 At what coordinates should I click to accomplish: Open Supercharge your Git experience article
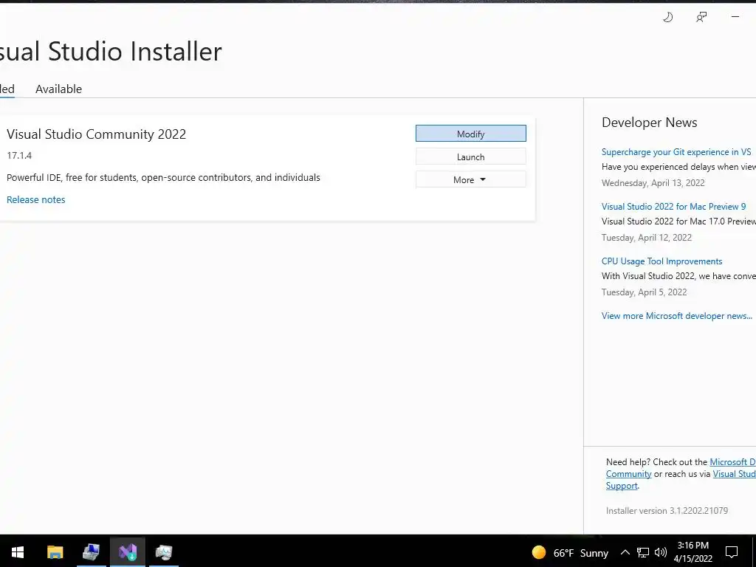coord(676,152)
